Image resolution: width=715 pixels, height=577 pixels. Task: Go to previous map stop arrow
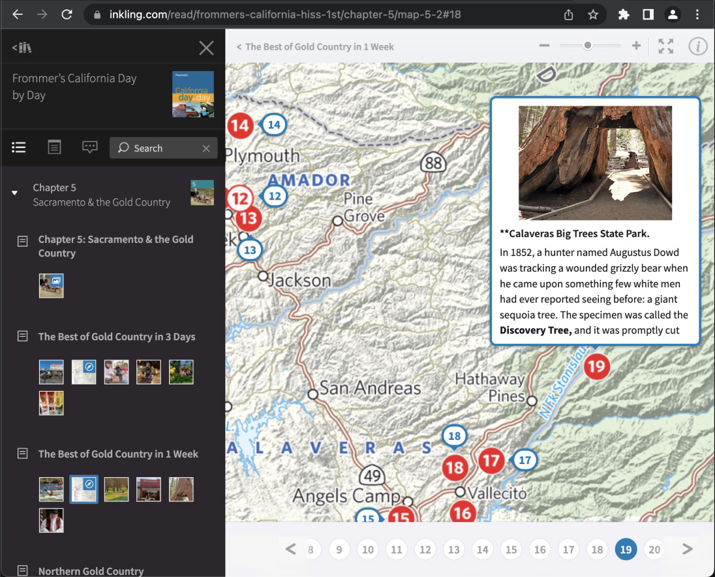(x=291, y=550)
